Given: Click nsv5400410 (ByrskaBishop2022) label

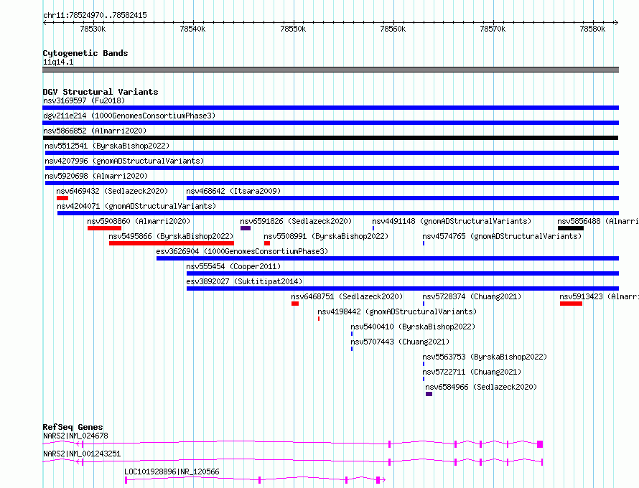Looking at the screenshot, I should (413, 327).
